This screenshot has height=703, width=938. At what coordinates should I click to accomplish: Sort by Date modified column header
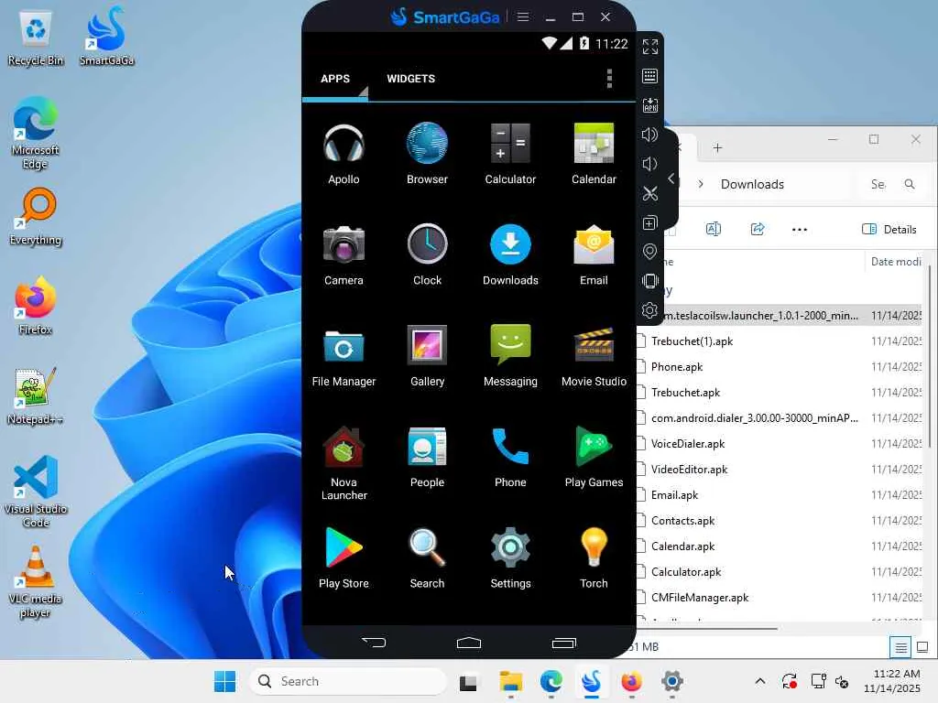click(896, 261)
